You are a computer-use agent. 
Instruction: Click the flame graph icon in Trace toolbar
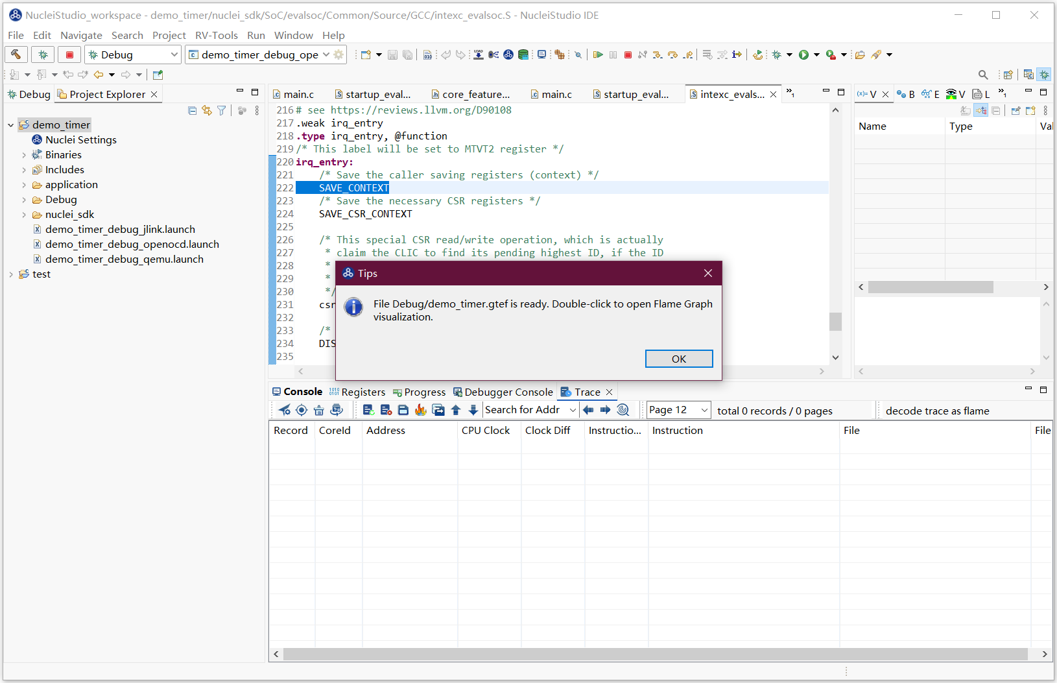tap(421, 410)
